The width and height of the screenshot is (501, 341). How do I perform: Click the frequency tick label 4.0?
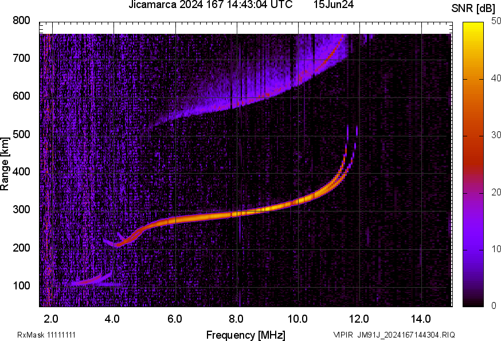[x=112, y=319]
